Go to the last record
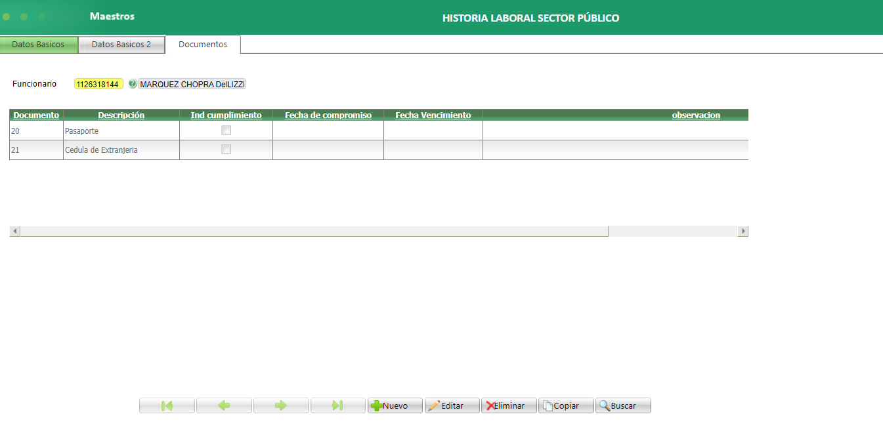The width and height of the screenshot is (883, 431). 338,405
